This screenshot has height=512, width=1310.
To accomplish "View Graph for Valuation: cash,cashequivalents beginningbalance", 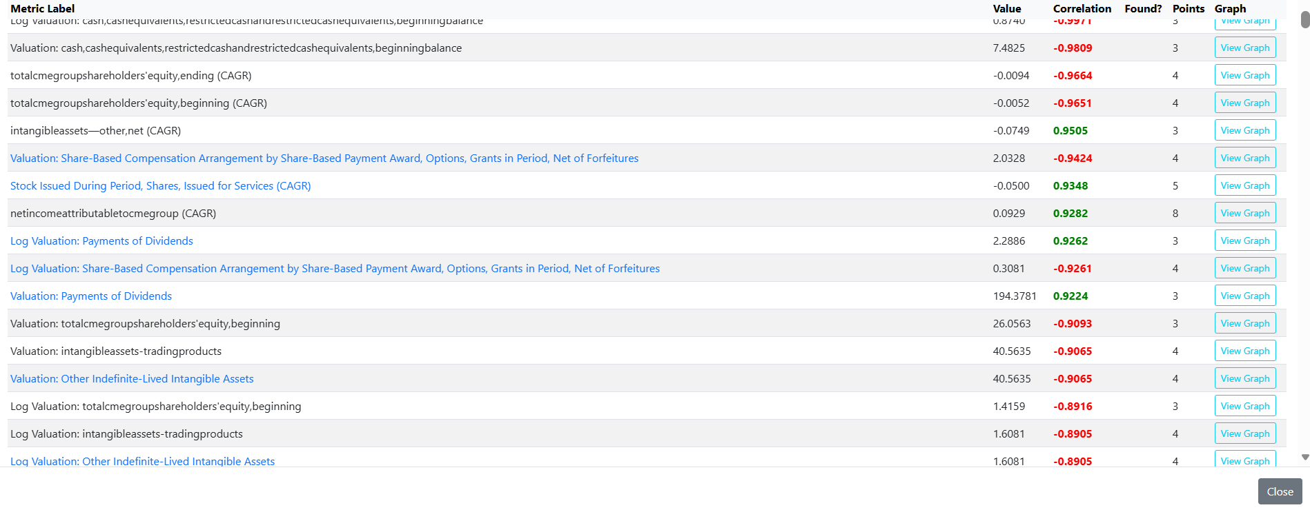I will (1245, 48).
